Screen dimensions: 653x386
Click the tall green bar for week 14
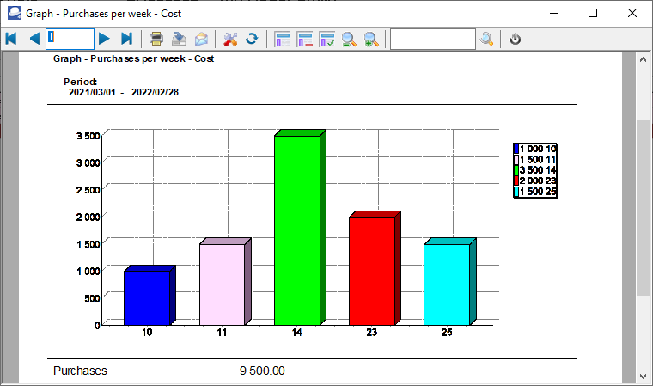coord(297,230)
